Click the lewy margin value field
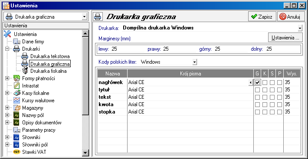 [128, 49]
